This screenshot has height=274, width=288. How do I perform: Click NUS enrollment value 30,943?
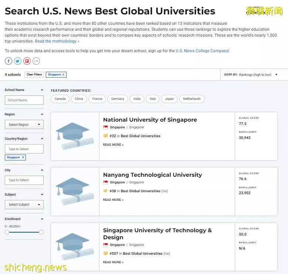pyautogui.click(x=245, y=138)
